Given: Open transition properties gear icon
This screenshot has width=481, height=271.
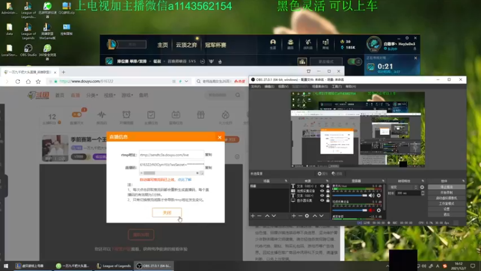Looking at the screenshot, I should tap(422, 187).
